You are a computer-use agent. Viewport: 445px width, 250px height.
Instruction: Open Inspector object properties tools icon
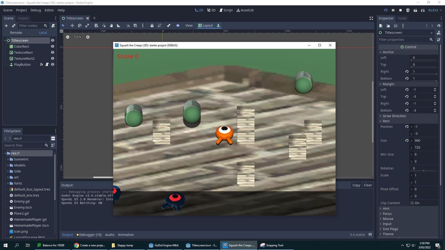pos(439,40)
